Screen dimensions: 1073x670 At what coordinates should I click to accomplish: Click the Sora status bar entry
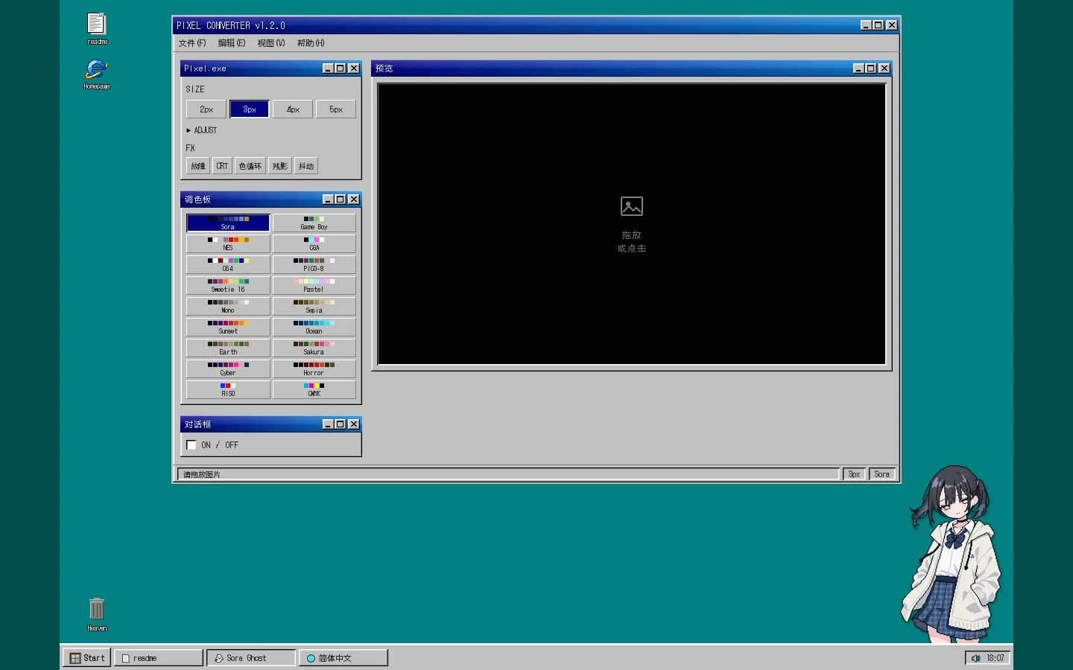click(882, 474)
